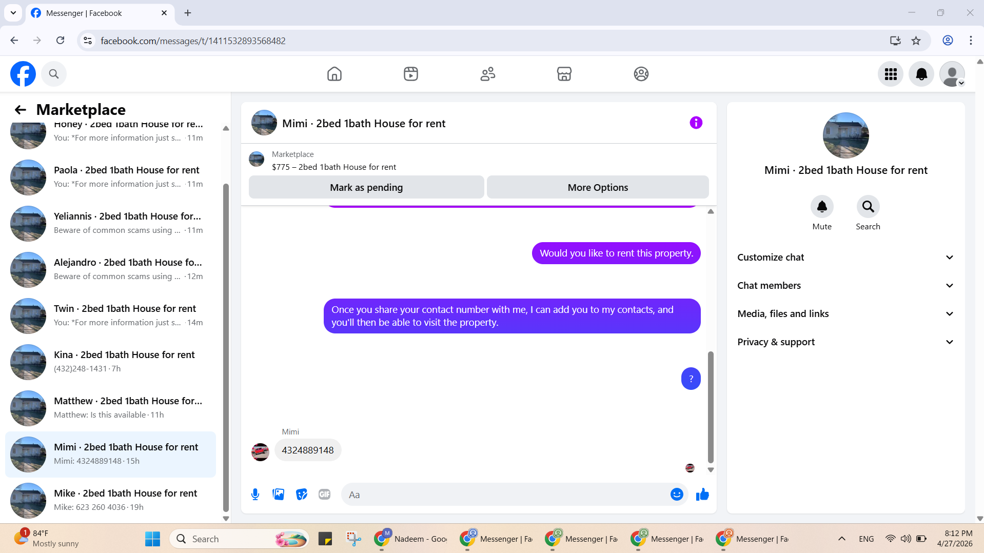
Task: Click the back arrow next to Marketplace
Action: (x=21, y=110)
